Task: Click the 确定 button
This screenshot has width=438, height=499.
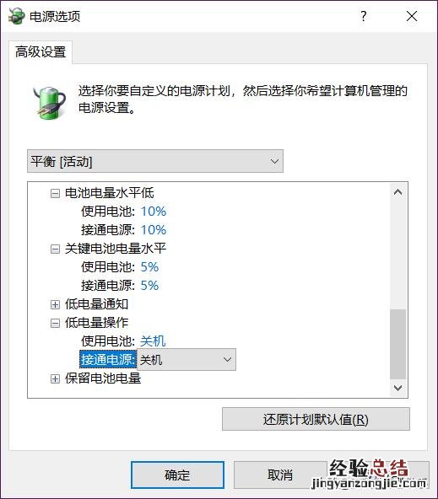Action: click(177, 475)
